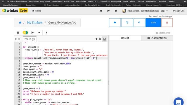Viewport: 187px width, 105px height.
Task: Collapse the line 23 while loop fold
Action: click(x=21, y=102)
